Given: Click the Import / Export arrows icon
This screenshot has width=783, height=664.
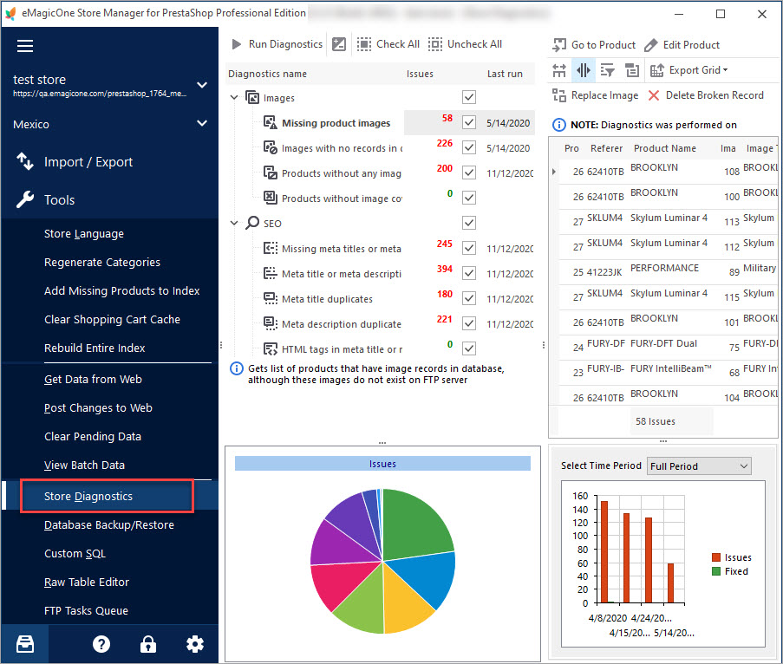Looking at the screenshot, I should [x=25, y=162].
